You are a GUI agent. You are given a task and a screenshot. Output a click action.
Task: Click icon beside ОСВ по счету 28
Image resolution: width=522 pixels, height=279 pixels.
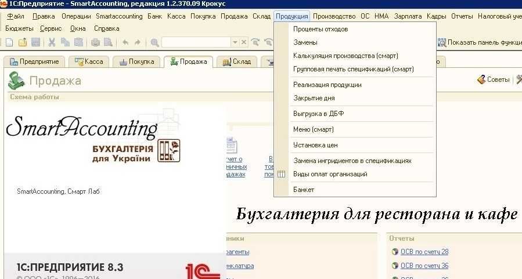(x=395, y=252)
